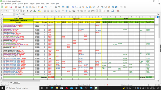Click the equals Formula icon

(x=23, y=14)
